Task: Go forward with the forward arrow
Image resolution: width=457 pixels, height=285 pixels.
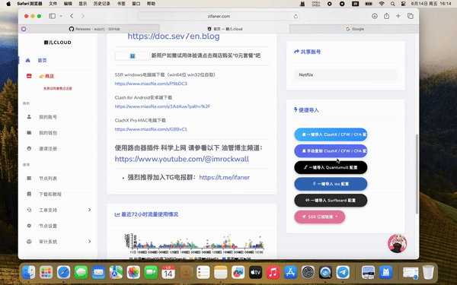Action: [x=83, y=16]
